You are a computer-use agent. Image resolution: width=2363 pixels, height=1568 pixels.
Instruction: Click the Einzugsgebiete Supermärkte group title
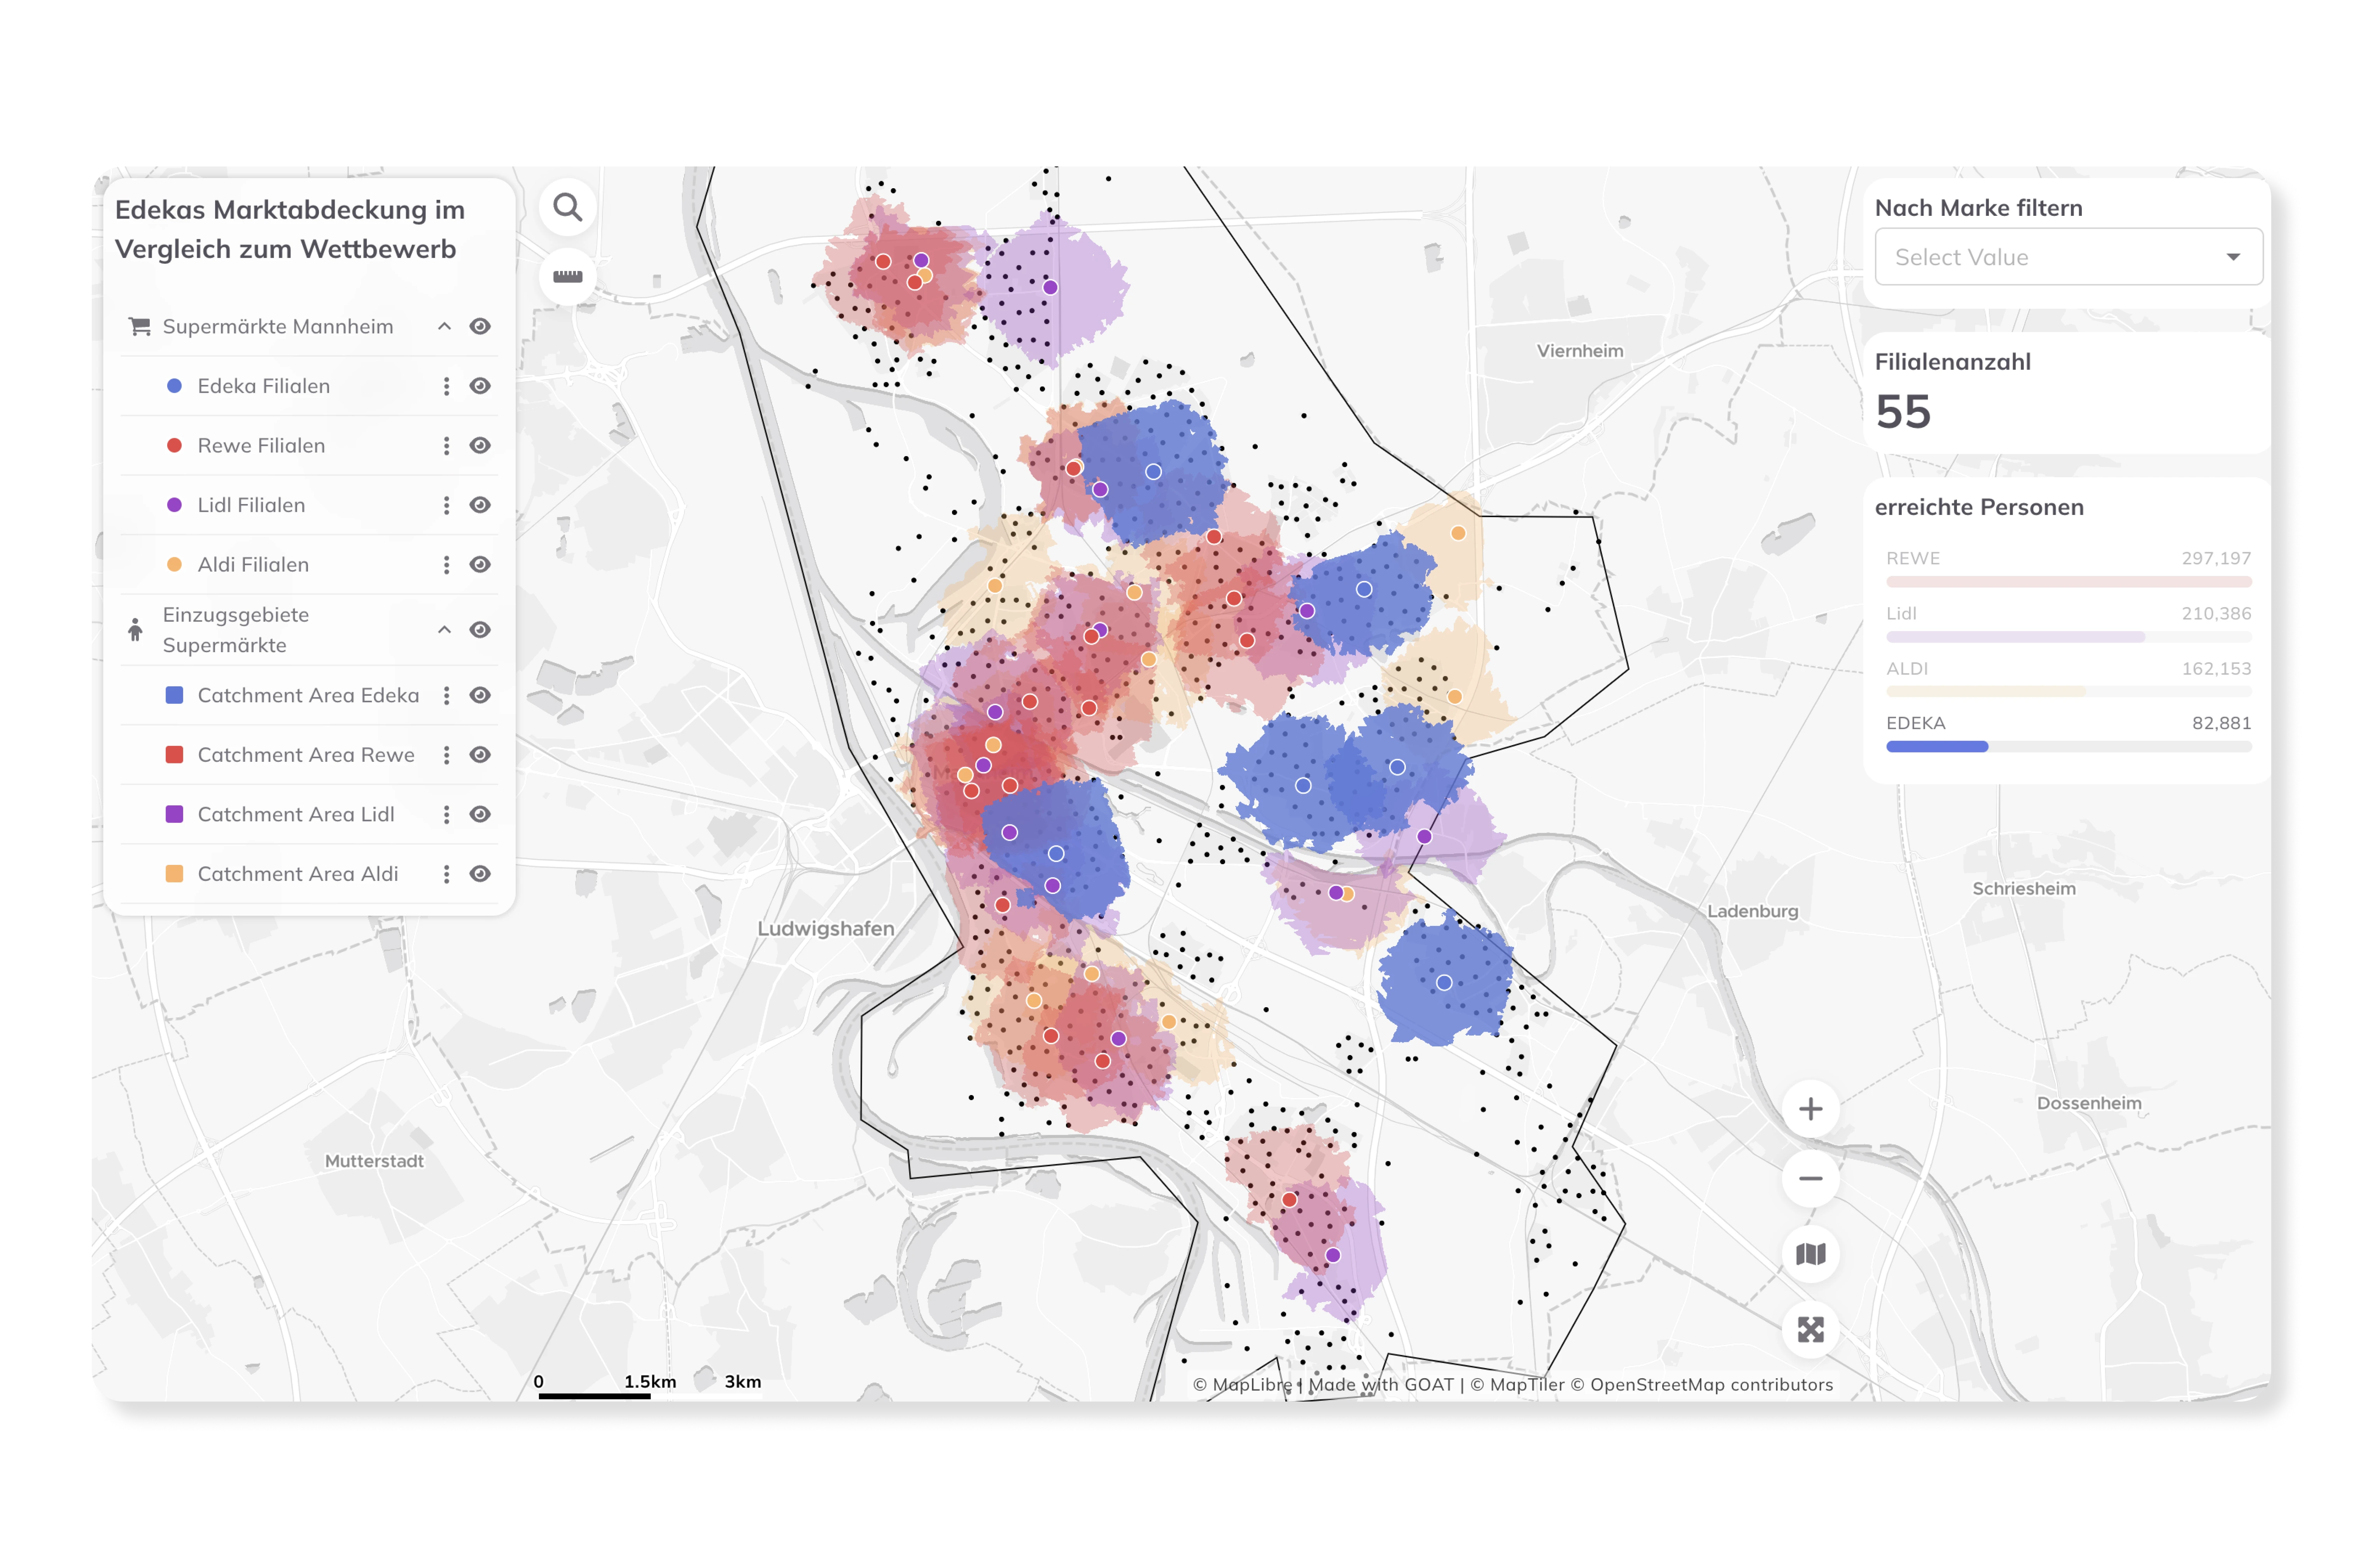tap(236, 630)
